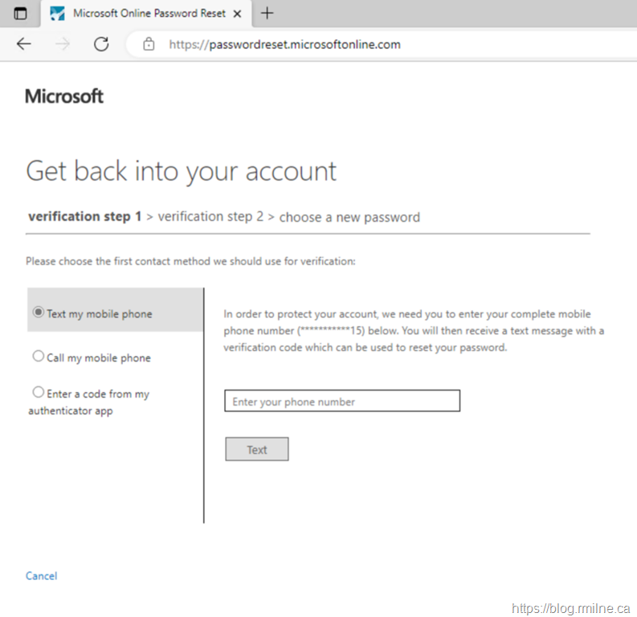Open the tab actions menu icon
This screenshot has width=637, height=617.
(x=20, y=14)
